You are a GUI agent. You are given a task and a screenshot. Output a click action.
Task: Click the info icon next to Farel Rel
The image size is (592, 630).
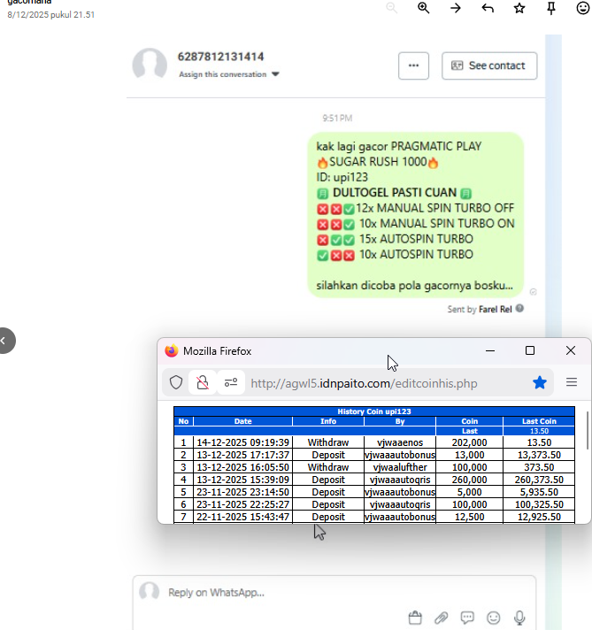519,309
